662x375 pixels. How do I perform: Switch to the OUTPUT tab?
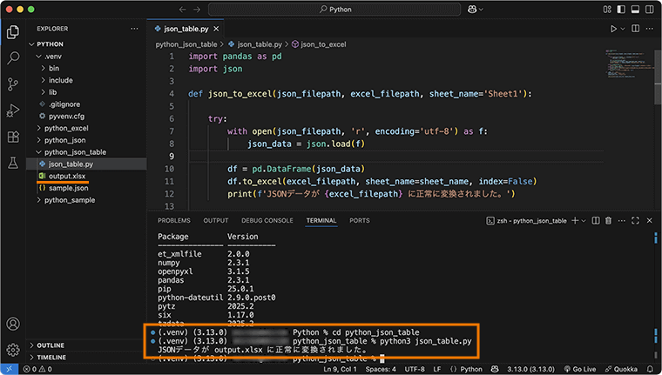click(216, 221)
